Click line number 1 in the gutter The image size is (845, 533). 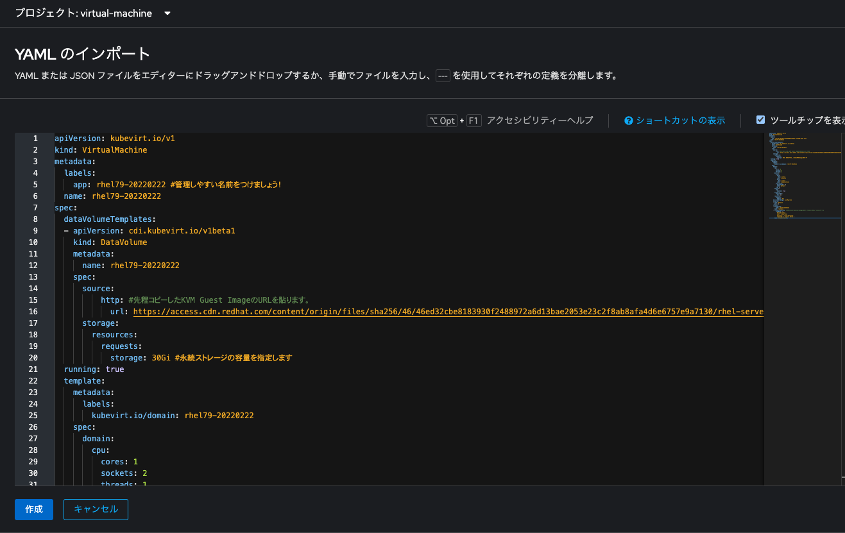(x=35, y=139)
